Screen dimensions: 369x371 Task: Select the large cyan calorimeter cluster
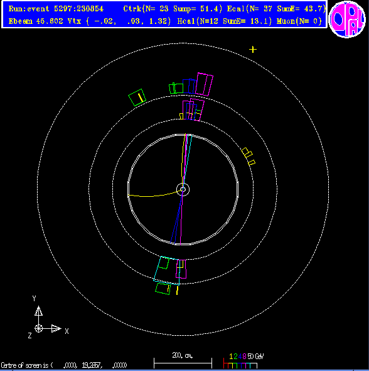coord(167,270)
